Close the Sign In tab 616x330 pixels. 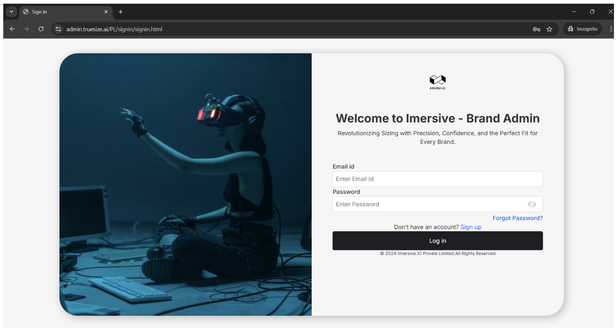pyautogui.click(x=106, y=12)
